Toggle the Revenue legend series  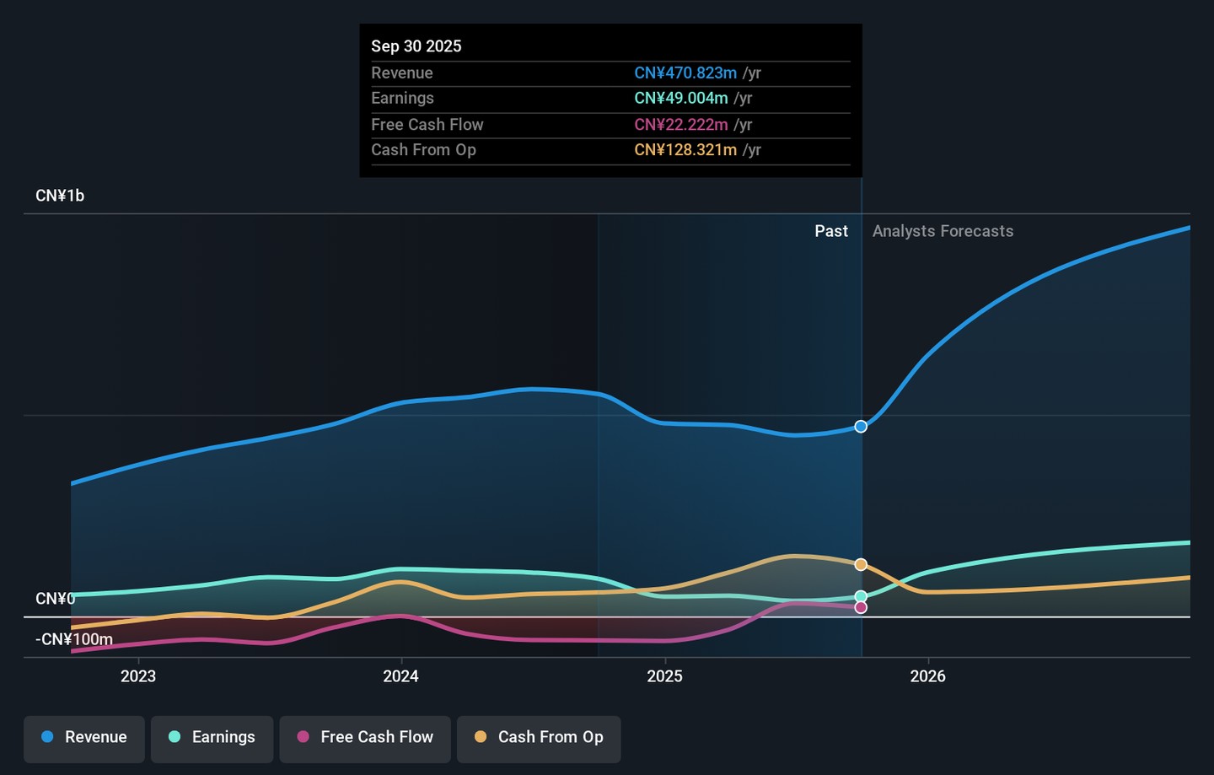pyautogui.click(x=84, y=739)
